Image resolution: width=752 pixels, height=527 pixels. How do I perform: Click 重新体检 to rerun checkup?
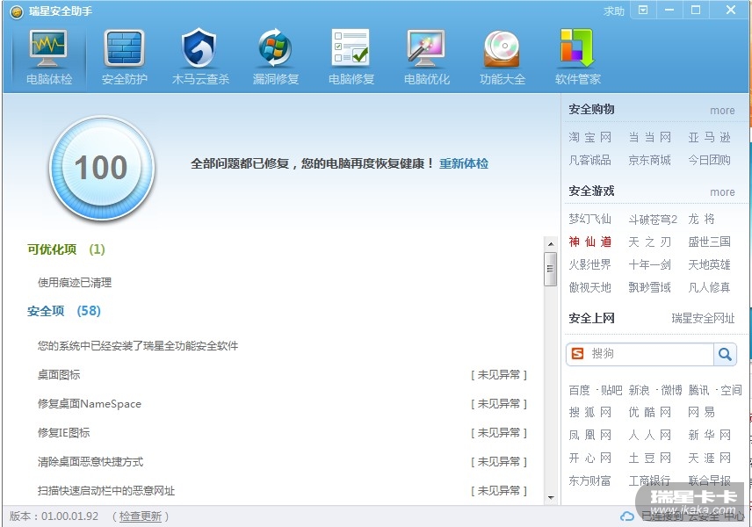pos(464,163)
